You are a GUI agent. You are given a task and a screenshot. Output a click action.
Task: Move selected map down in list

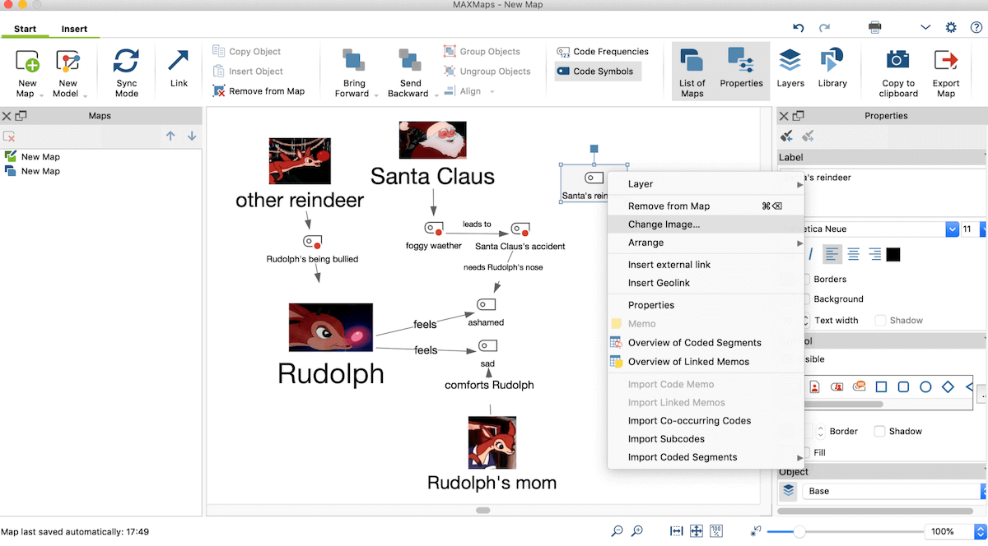(x=192, y=136)
